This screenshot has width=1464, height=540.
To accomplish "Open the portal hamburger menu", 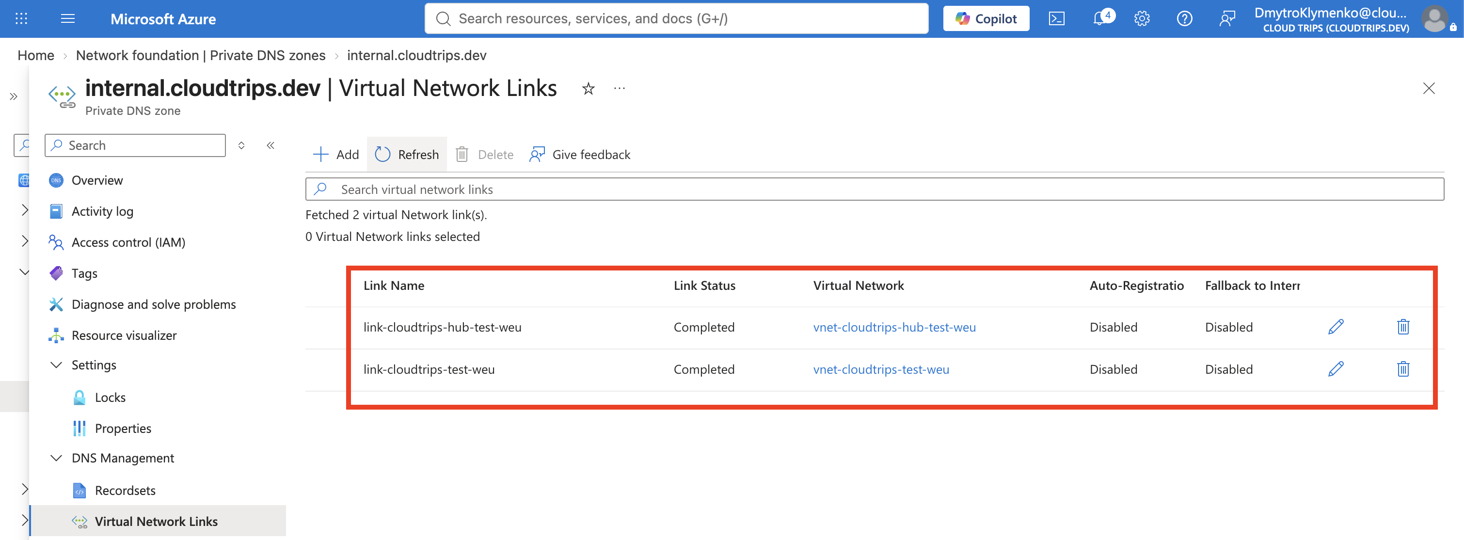I will 68,19.
